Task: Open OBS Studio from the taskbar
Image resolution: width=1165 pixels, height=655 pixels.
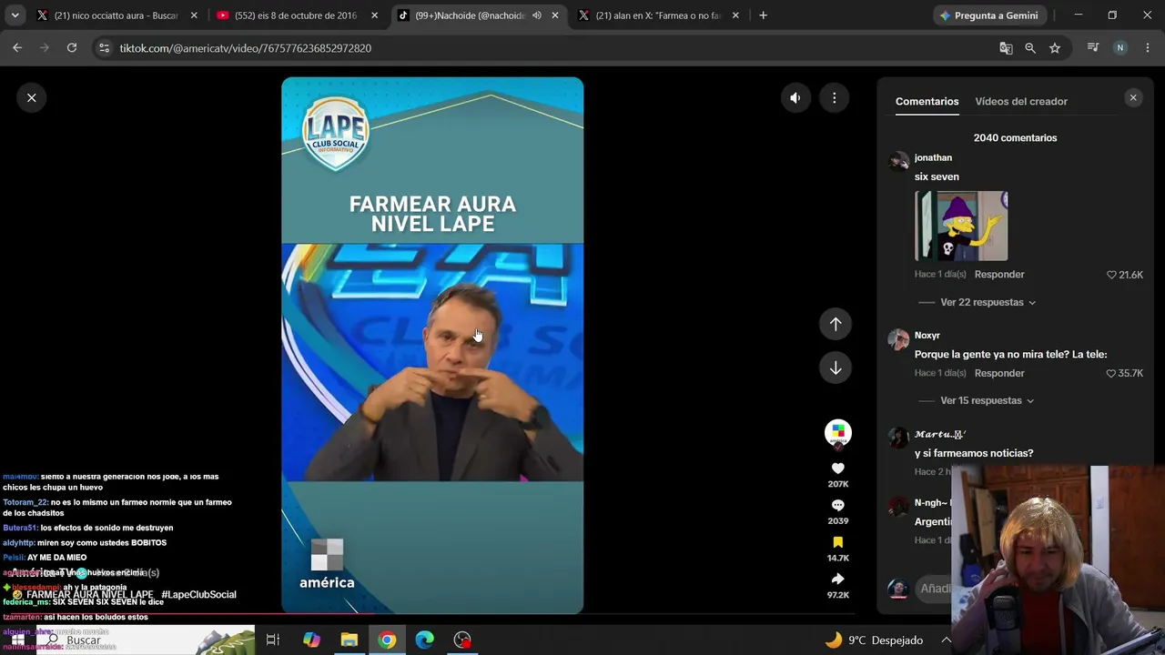Action: pyautogui.click(x=463, y=640)
